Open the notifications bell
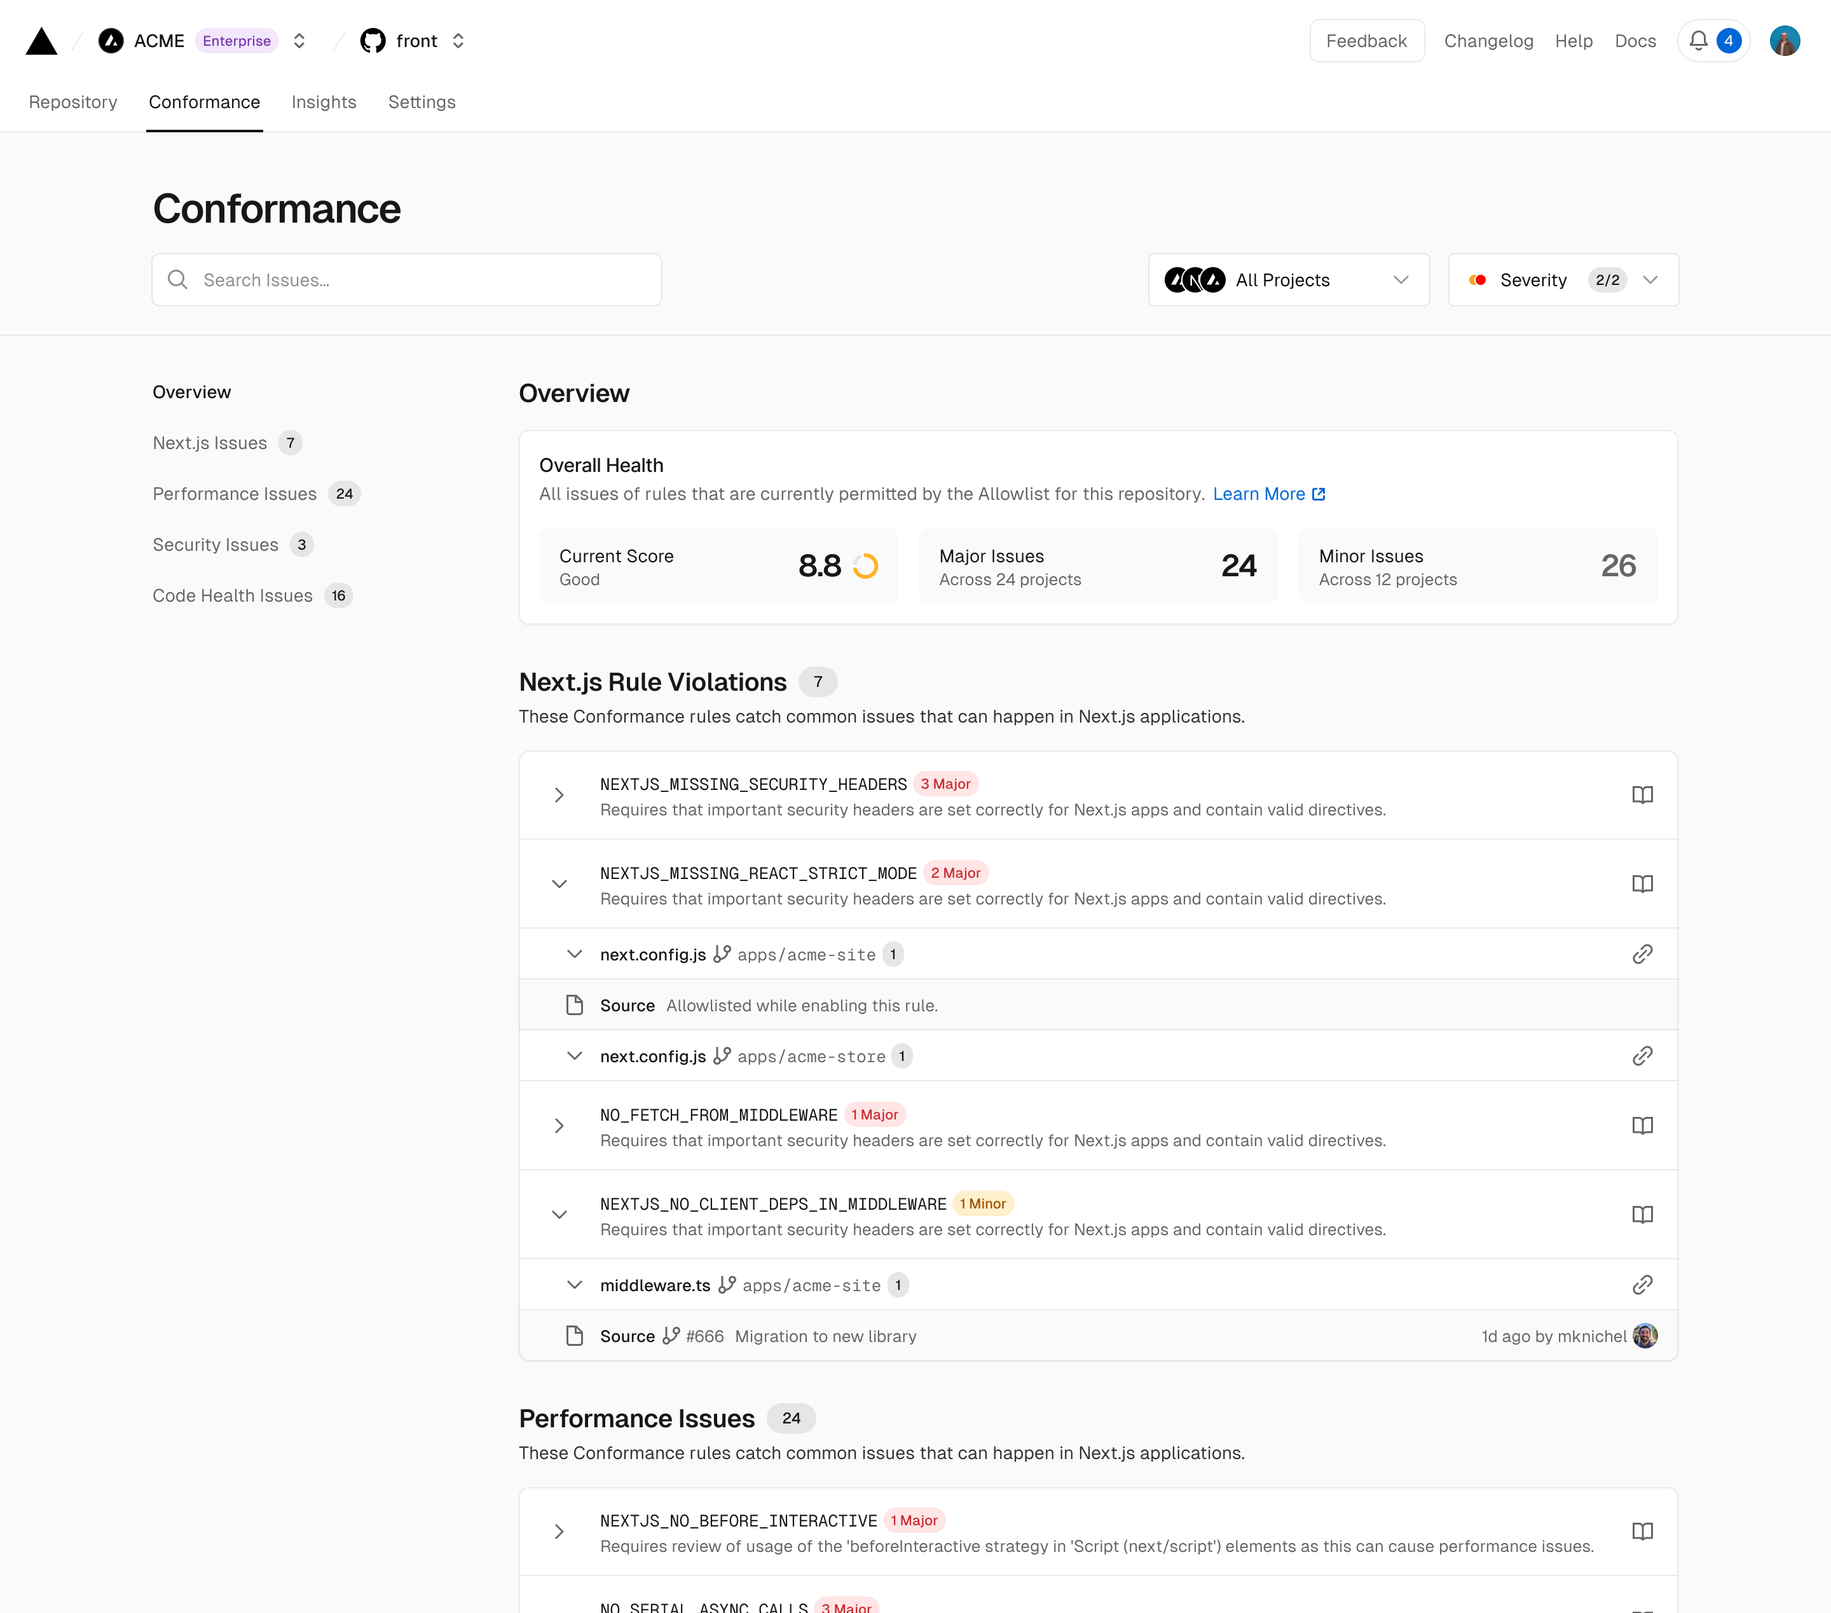Viewport: 1831px width, 1613px height. click(1697, 41)
